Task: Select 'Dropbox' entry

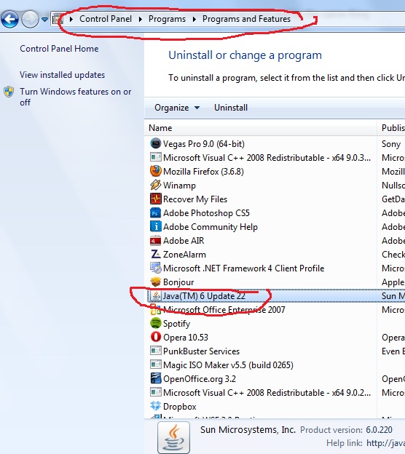Action: click(180, 407)
